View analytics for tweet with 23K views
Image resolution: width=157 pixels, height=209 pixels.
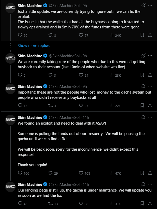(x=115, y=75)
